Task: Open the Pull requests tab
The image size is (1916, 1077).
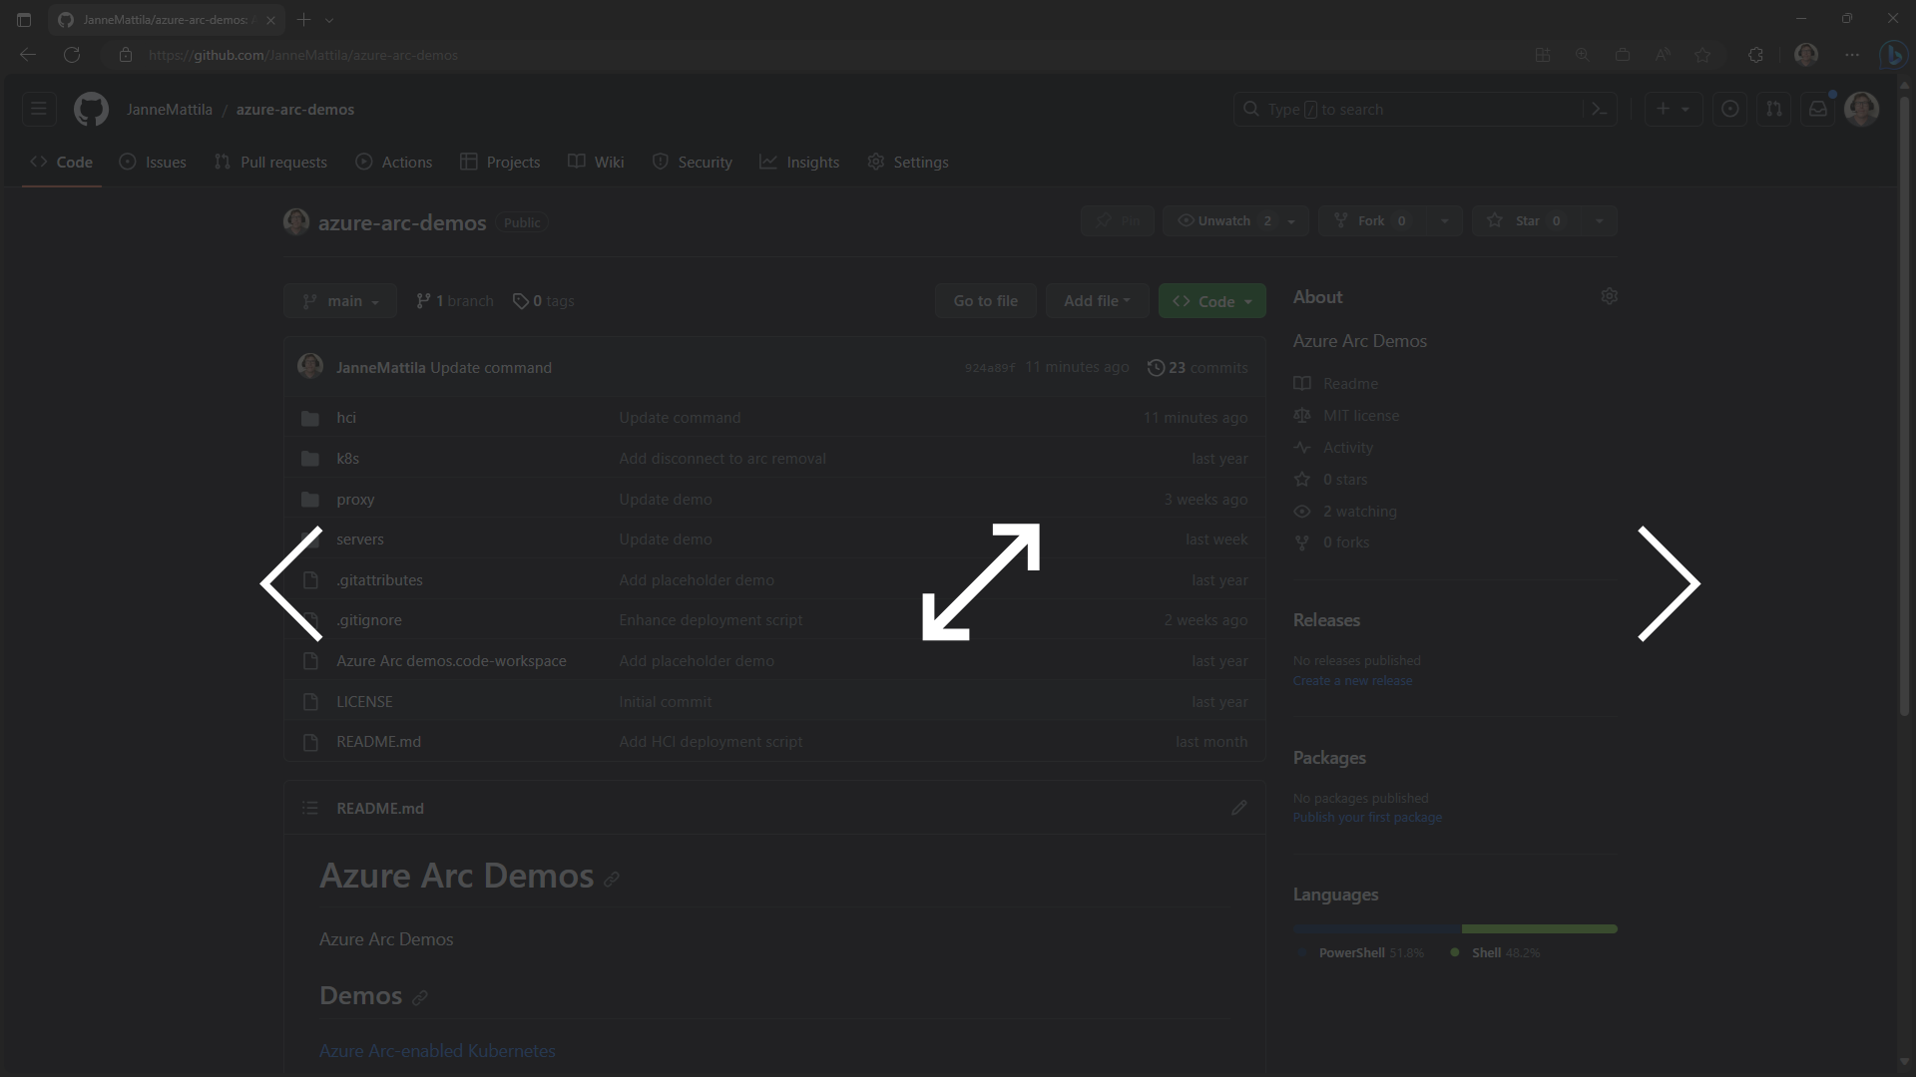Action: click(x=270, y=162)
